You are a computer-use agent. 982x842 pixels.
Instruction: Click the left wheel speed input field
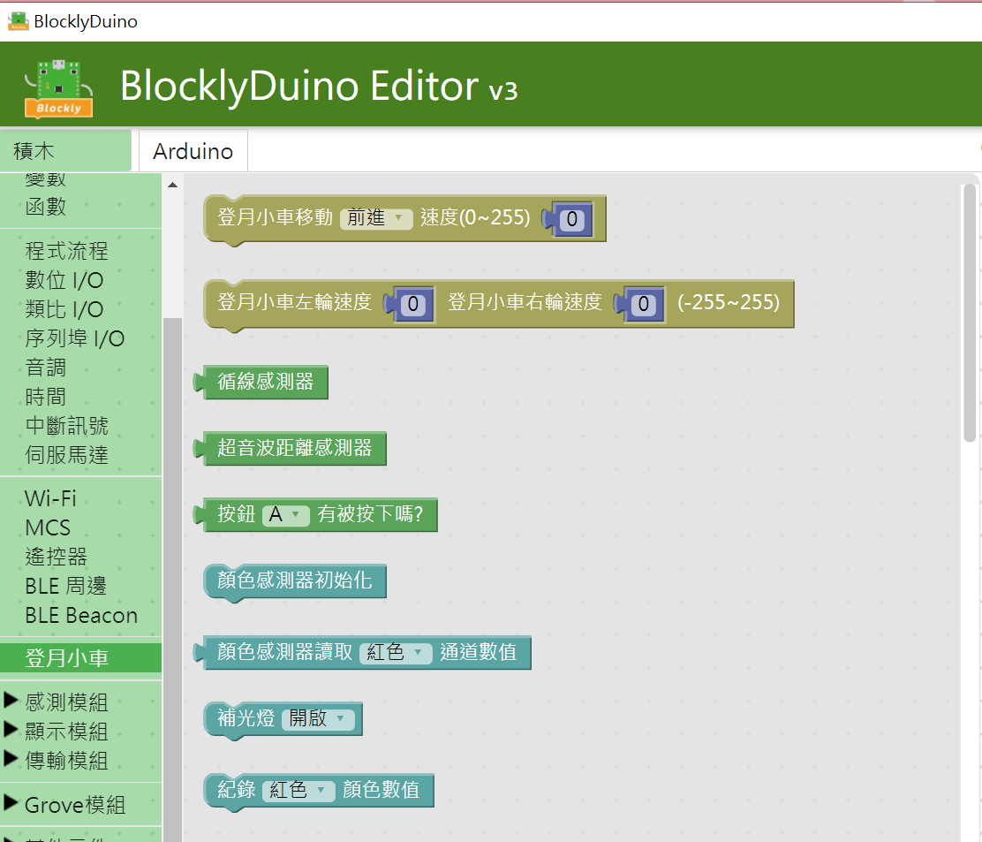click(412, 304)
